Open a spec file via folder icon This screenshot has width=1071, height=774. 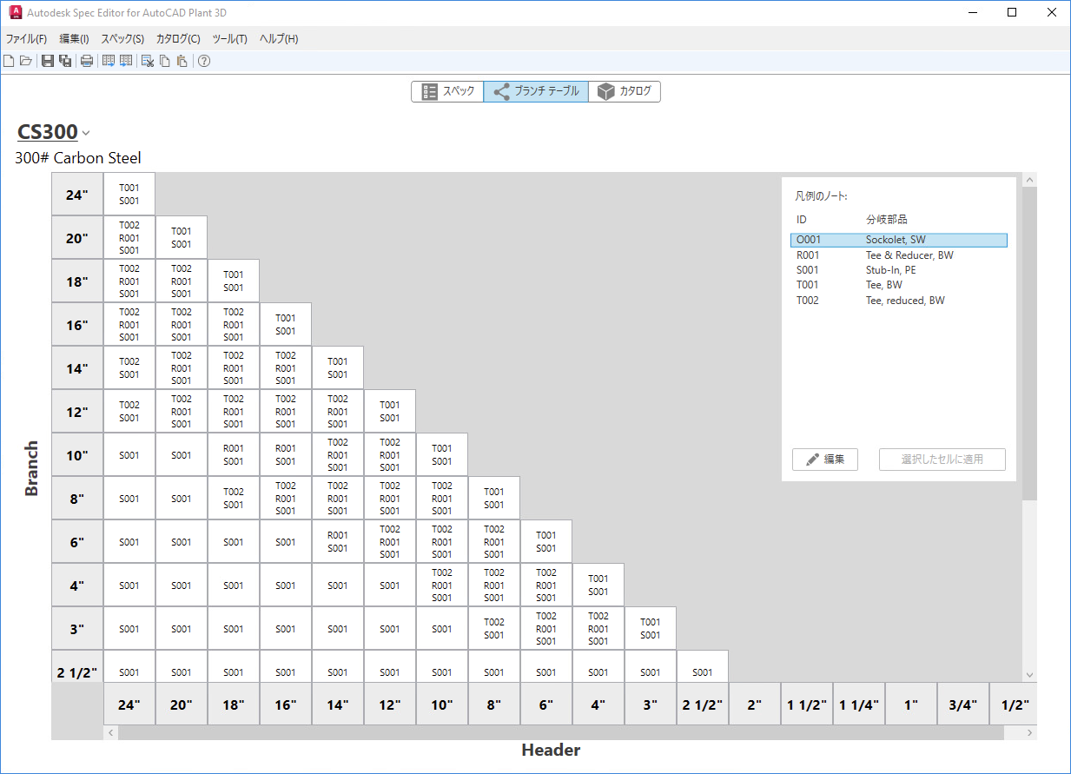tap(26, 61)
